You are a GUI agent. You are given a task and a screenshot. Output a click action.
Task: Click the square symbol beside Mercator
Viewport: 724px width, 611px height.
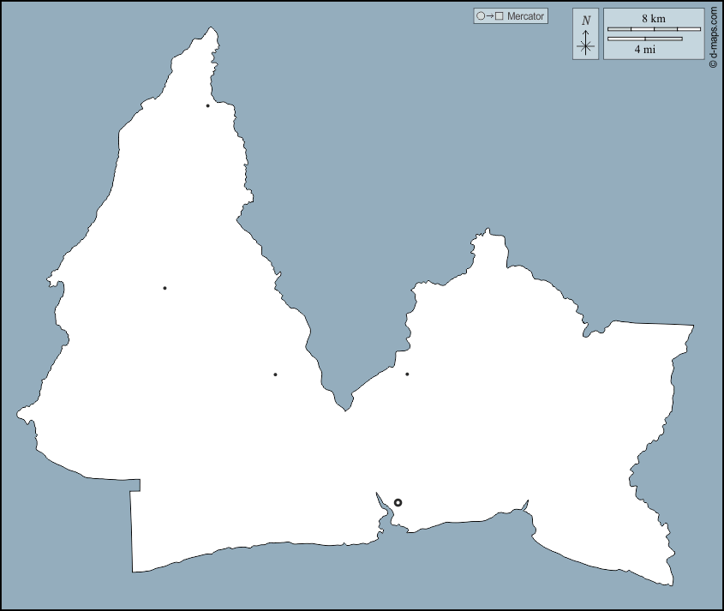(x=499, y=16)
